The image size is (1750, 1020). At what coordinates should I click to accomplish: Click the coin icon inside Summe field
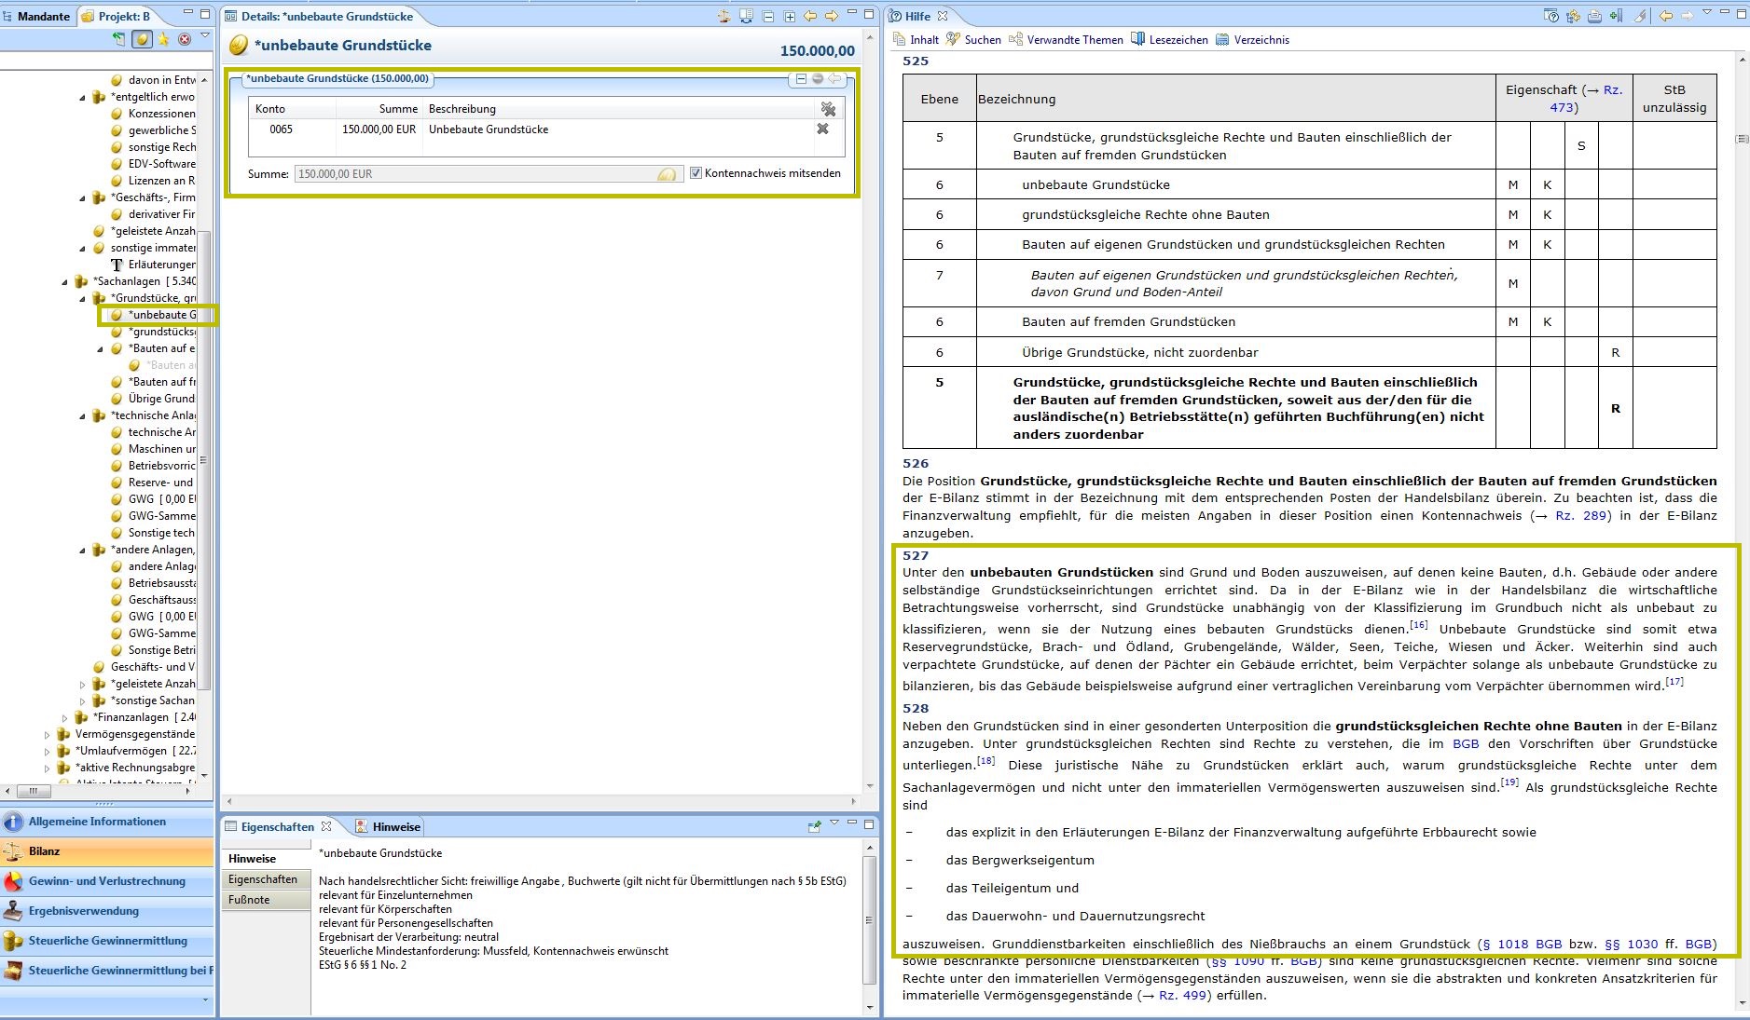tap(667, 174)
